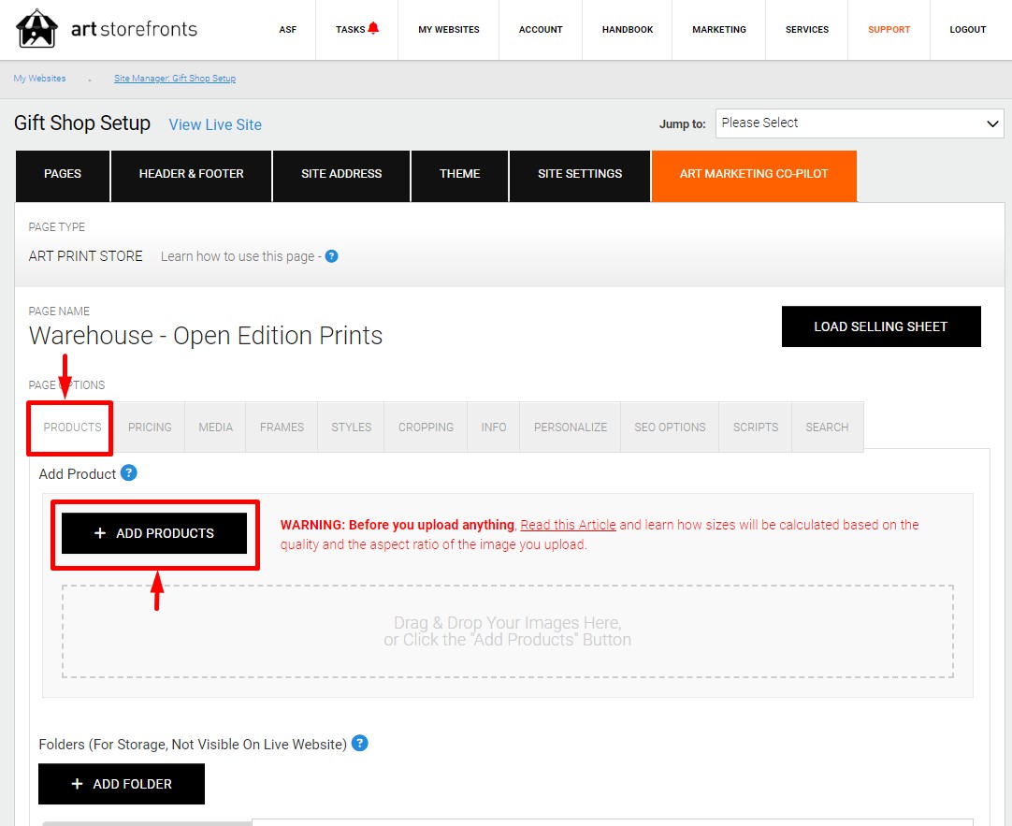Expand the 'Jump to' Please Select dropdown

pyautogui.click(x=859, y=123)
